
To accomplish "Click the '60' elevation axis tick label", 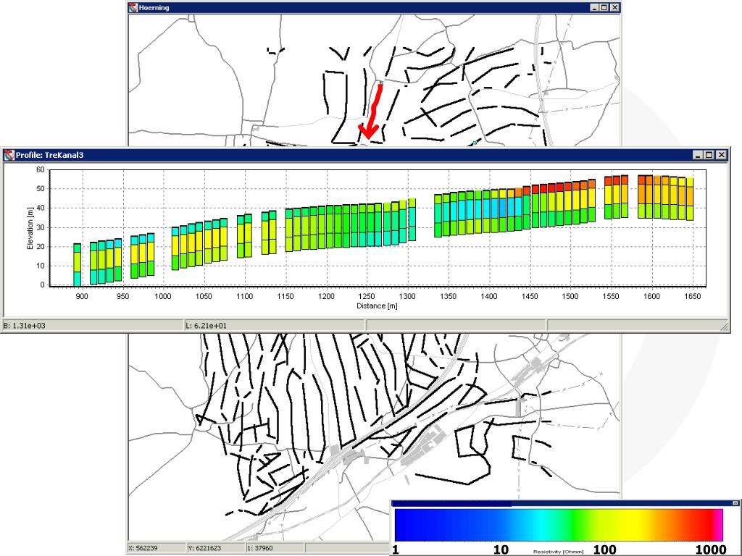I will [41, 169].
